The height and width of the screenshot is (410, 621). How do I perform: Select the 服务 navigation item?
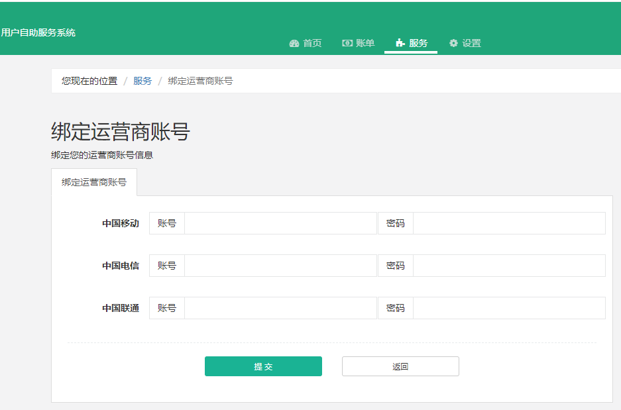[x=411, y=43]
